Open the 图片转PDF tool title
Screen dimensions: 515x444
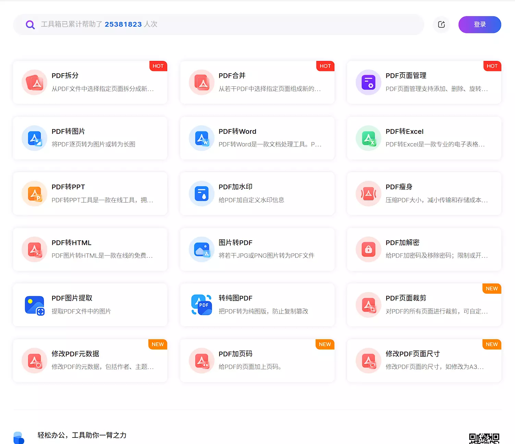[235, 243]
